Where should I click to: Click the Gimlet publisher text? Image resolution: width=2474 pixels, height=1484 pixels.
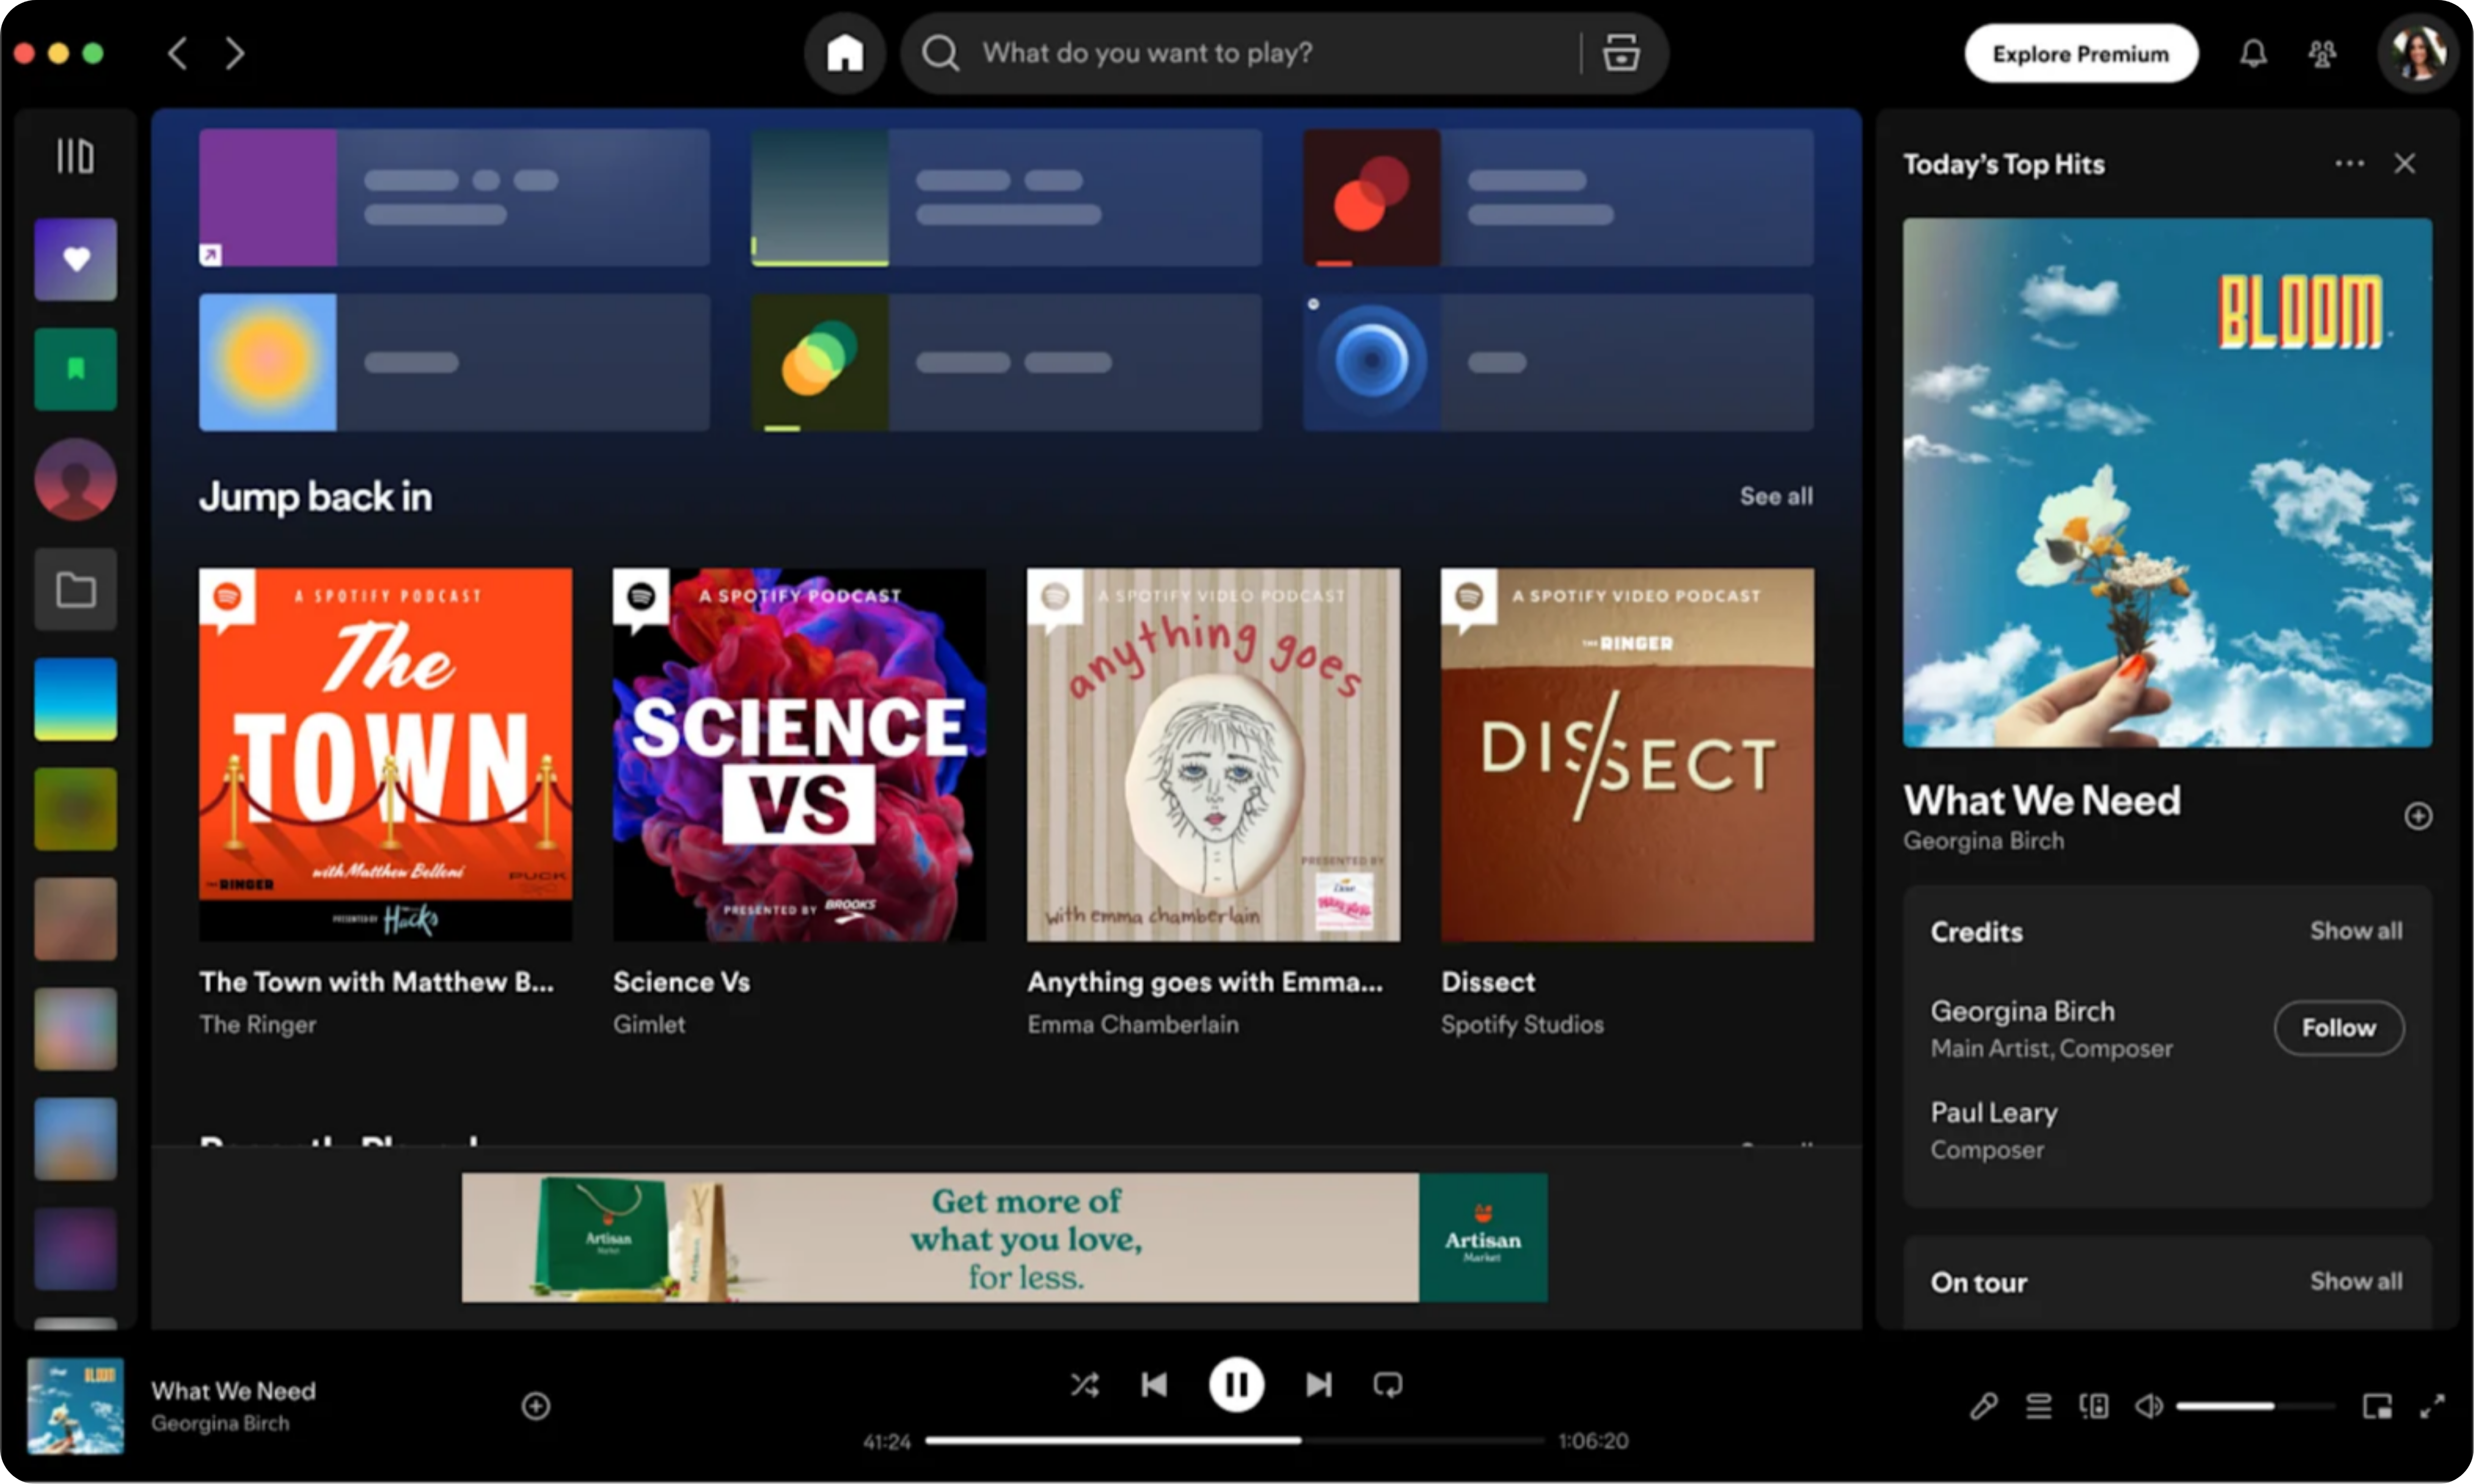[x=649, y=1025]
